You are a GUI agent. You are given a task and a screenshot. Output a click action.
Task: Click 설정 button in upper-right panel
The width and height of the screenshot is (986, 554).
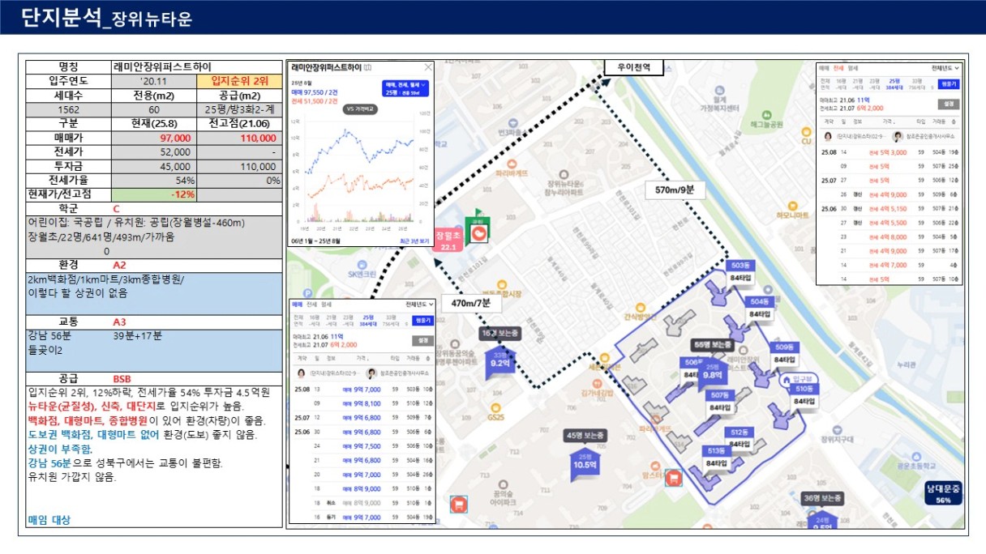tap(950, 104)
